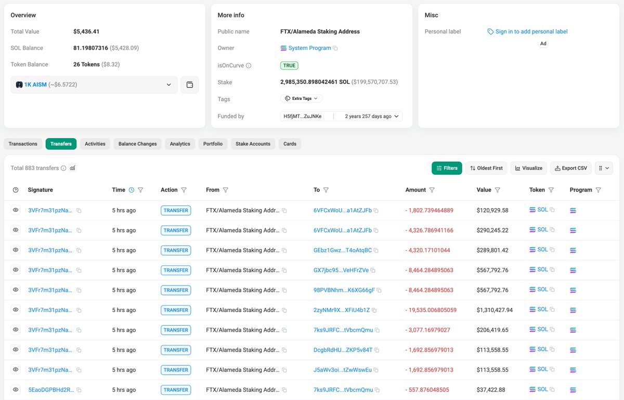Copy the From address in the $1,310,427.94 row
The image size is (624, 400).
point(284,310)
